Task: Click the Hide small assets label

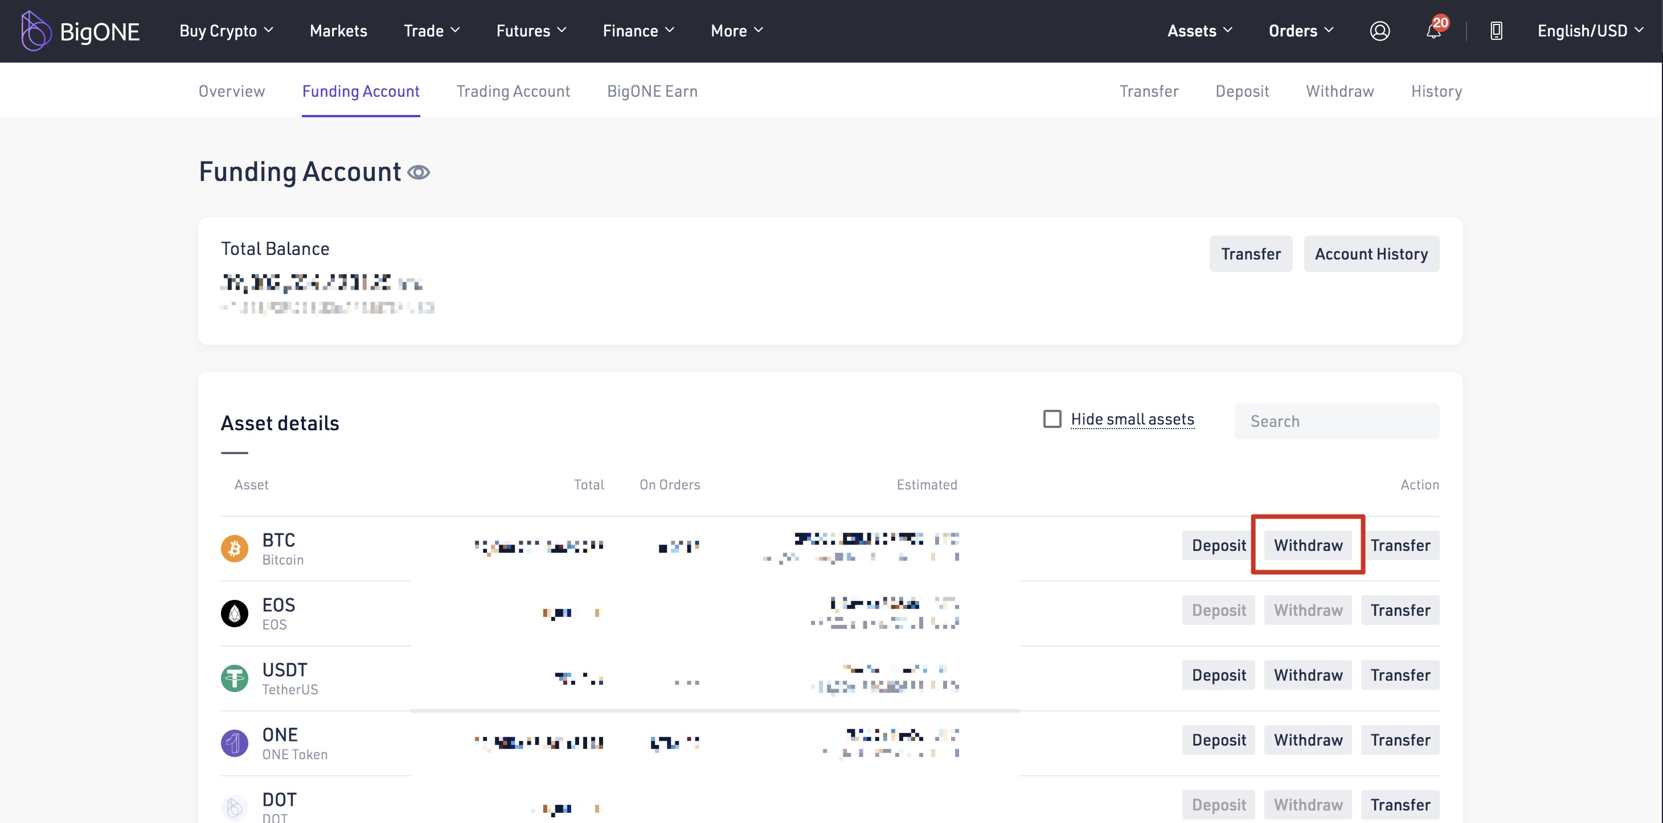Action: pos(1132,419)
